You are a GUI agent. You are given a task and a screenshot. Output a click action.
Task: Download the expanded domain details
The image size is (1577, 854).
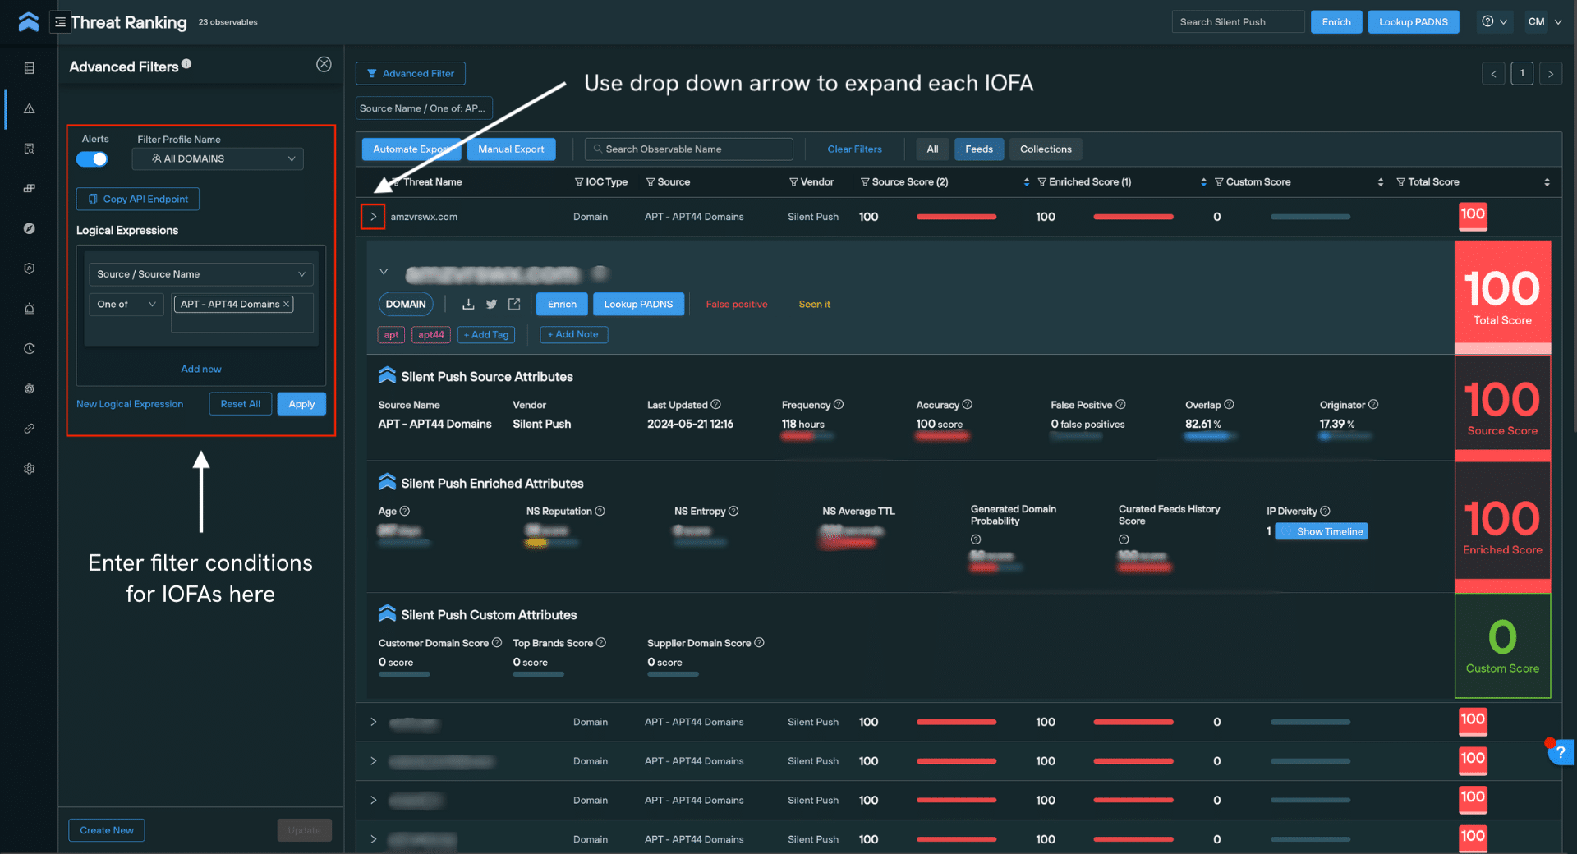[x=468, y=304]
